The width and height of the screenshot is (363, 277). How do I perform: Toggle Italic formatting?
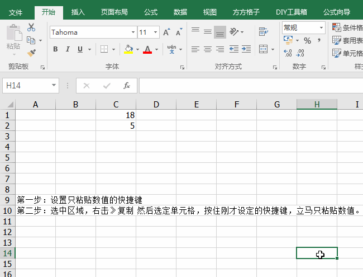point(68,49)
